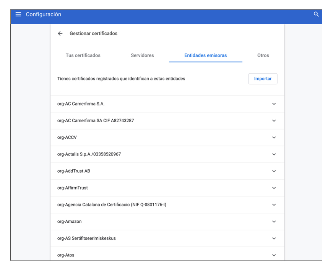Click org-Actalis S.p.A./03358520967 text

[89, 154]
